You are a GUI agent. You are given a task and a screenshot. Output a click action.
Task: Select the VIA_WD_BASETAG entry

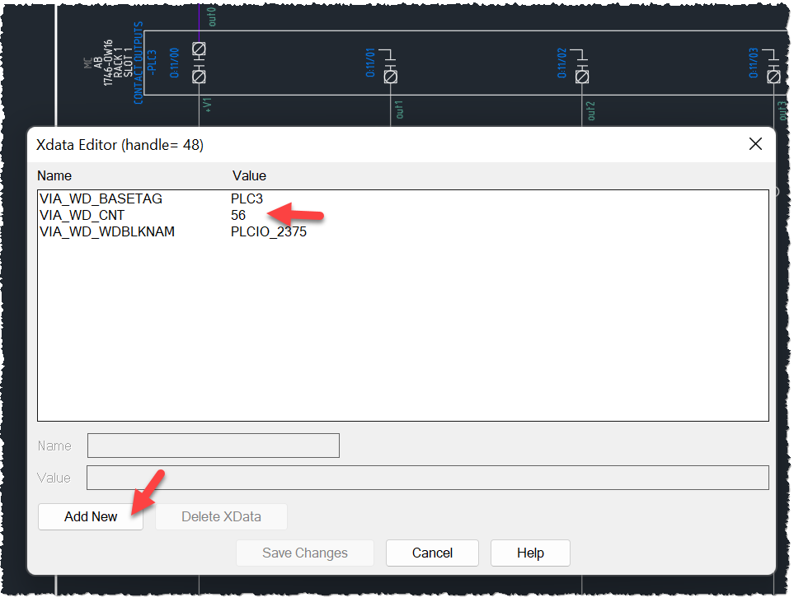pyautogui.click(x=101, y=198)
